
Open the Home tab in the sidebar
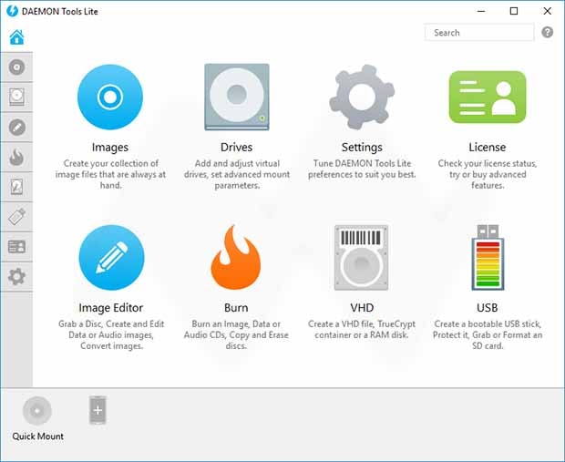tap(16, 37)
